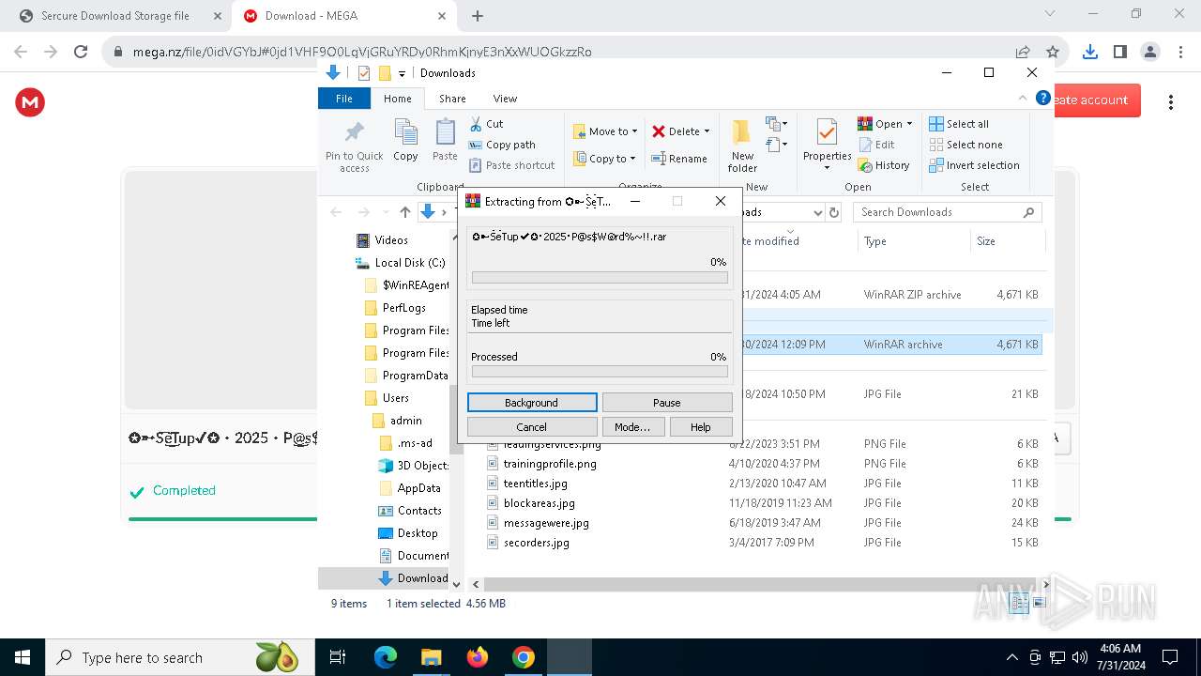
Task: Click the Copy icon in ribbon
Action: click(x=405, y=132)
